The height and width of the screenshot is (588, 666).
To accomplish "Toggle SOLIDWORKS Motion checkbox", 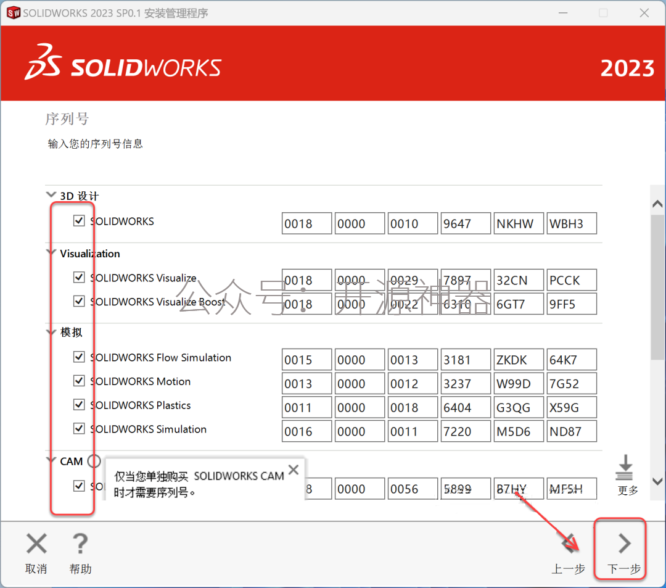I will tap(79, 380).
